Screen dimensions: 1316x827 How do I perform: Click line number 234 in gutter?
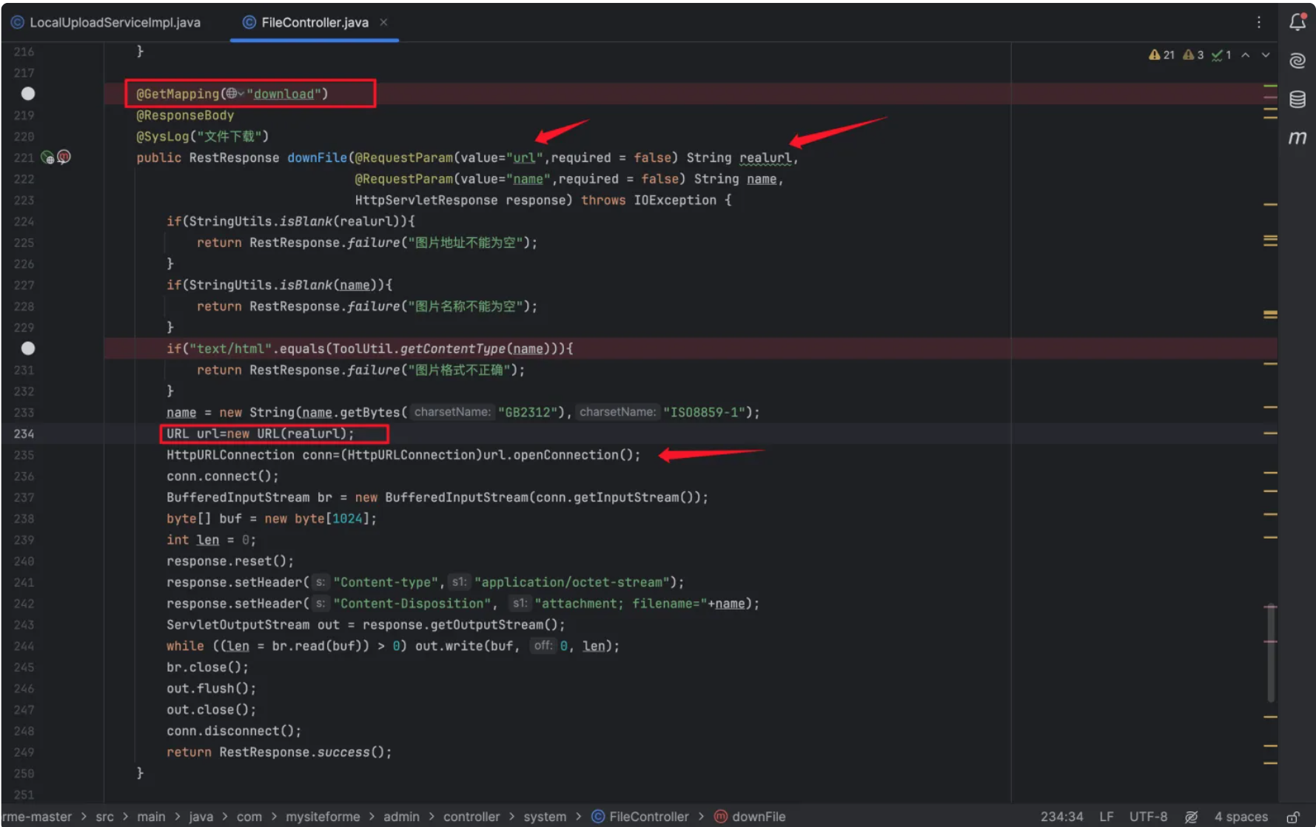click(24, 433)
